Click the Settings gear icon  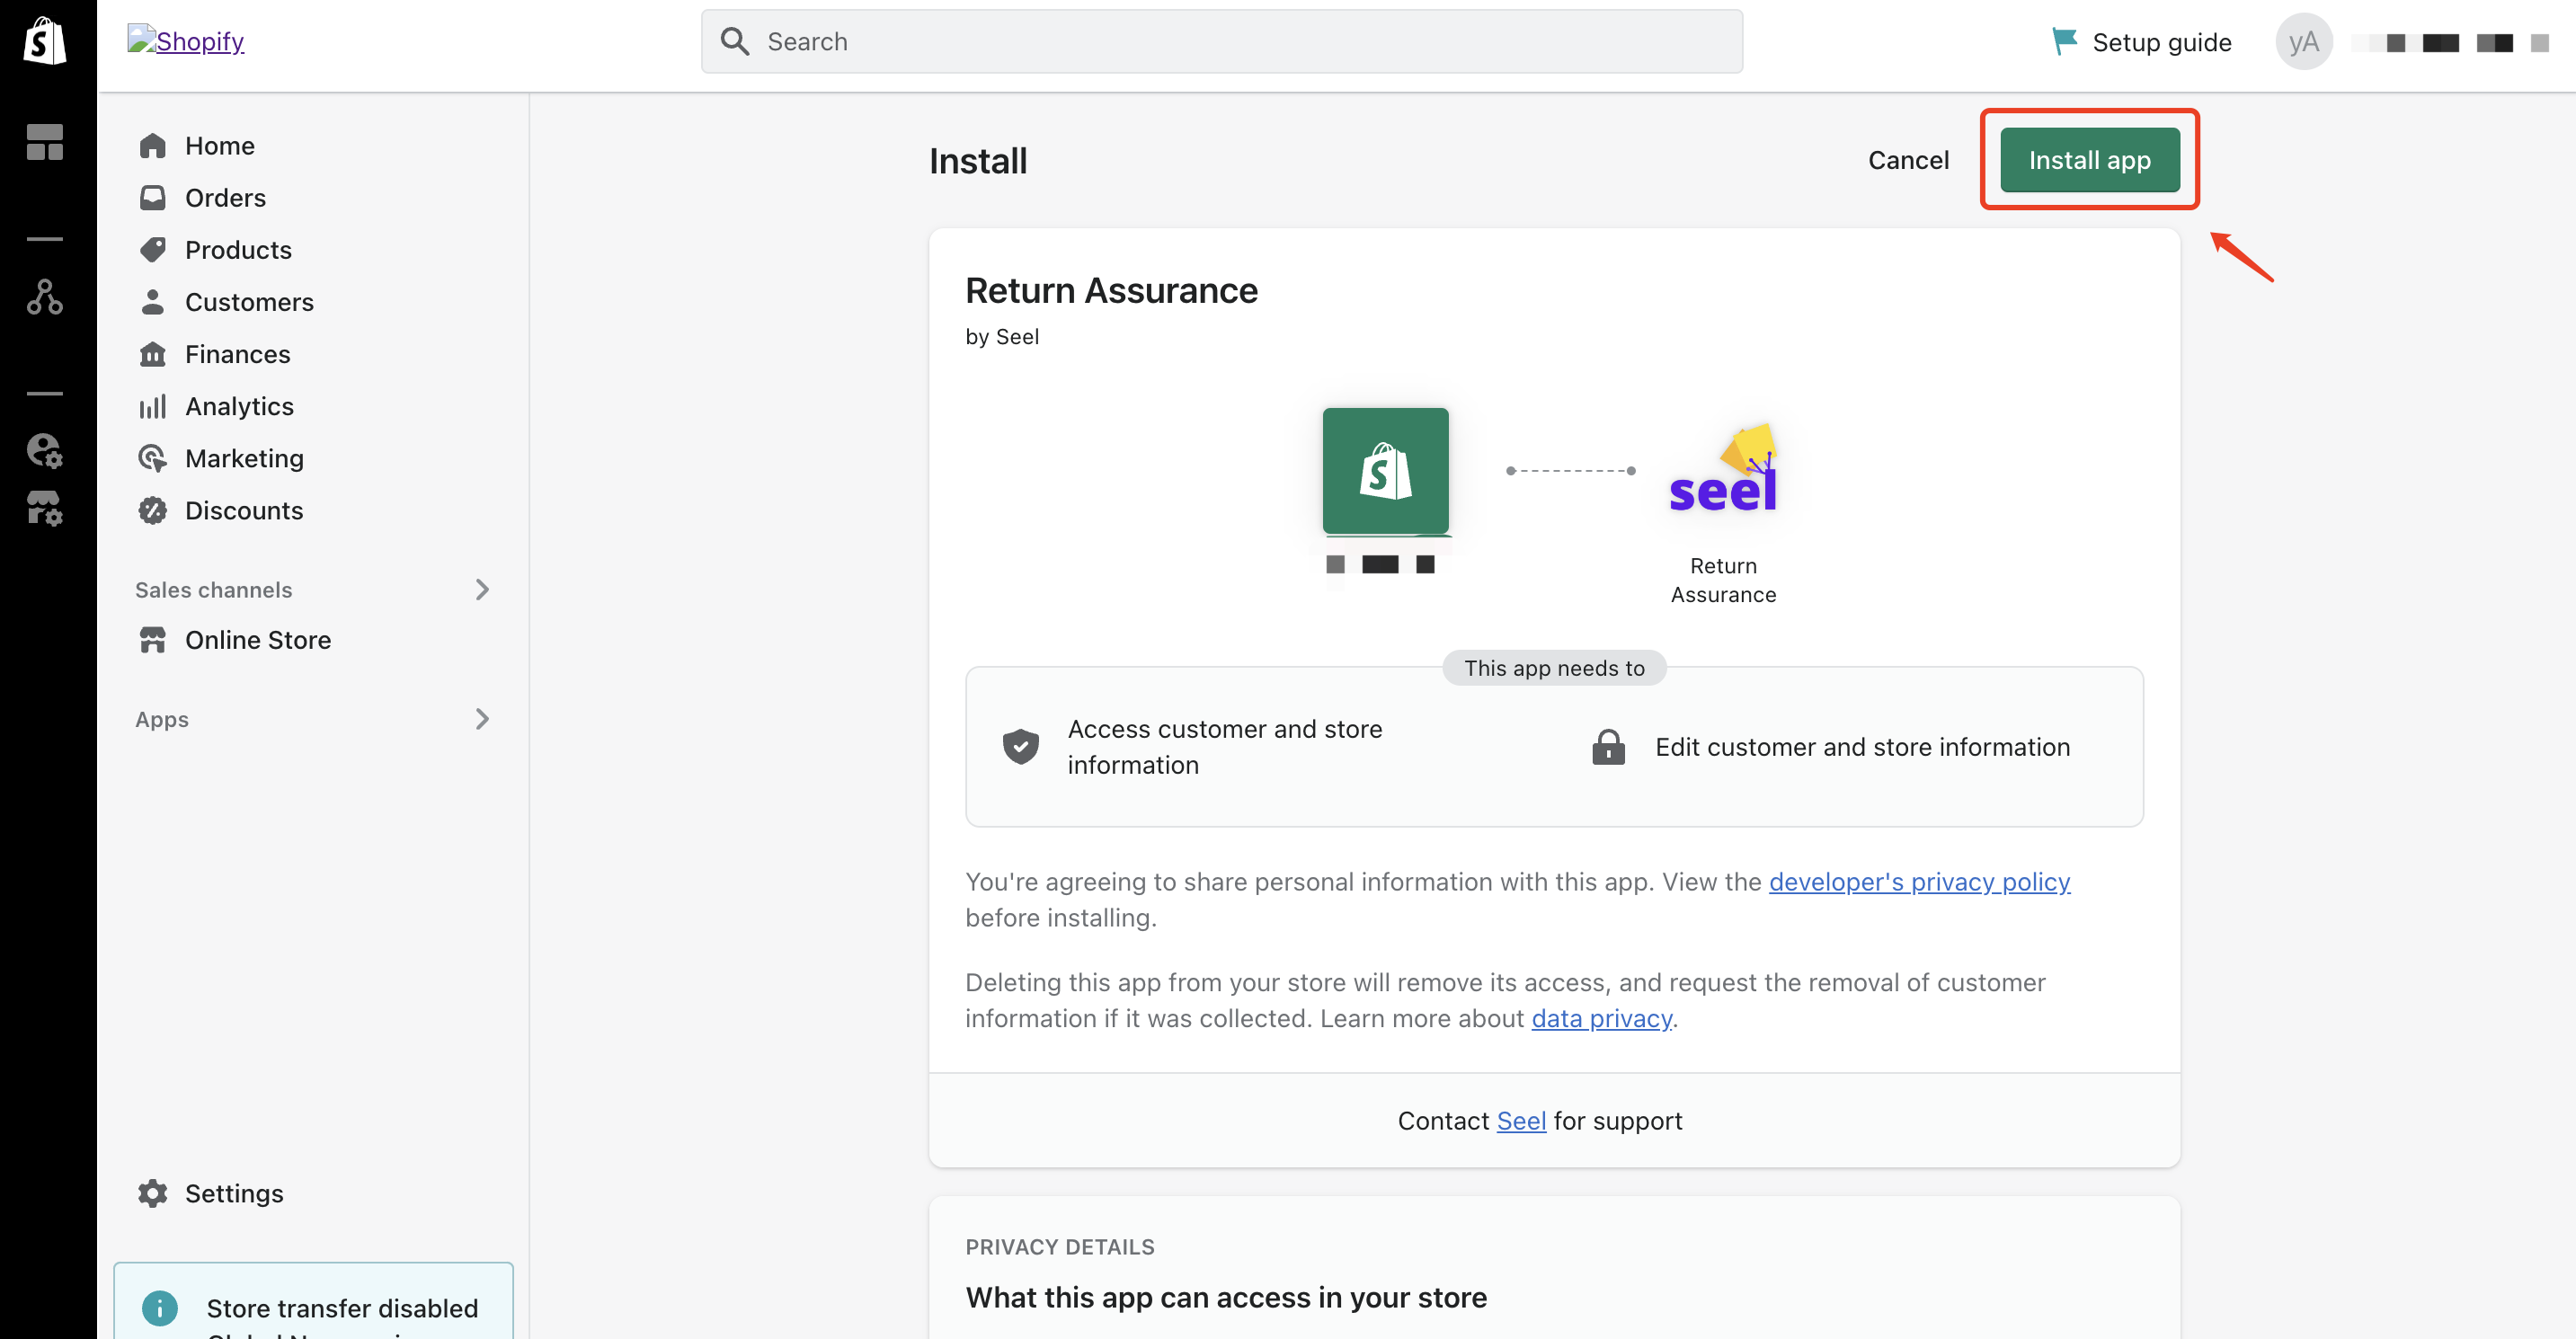click(x=153, y=1193)
